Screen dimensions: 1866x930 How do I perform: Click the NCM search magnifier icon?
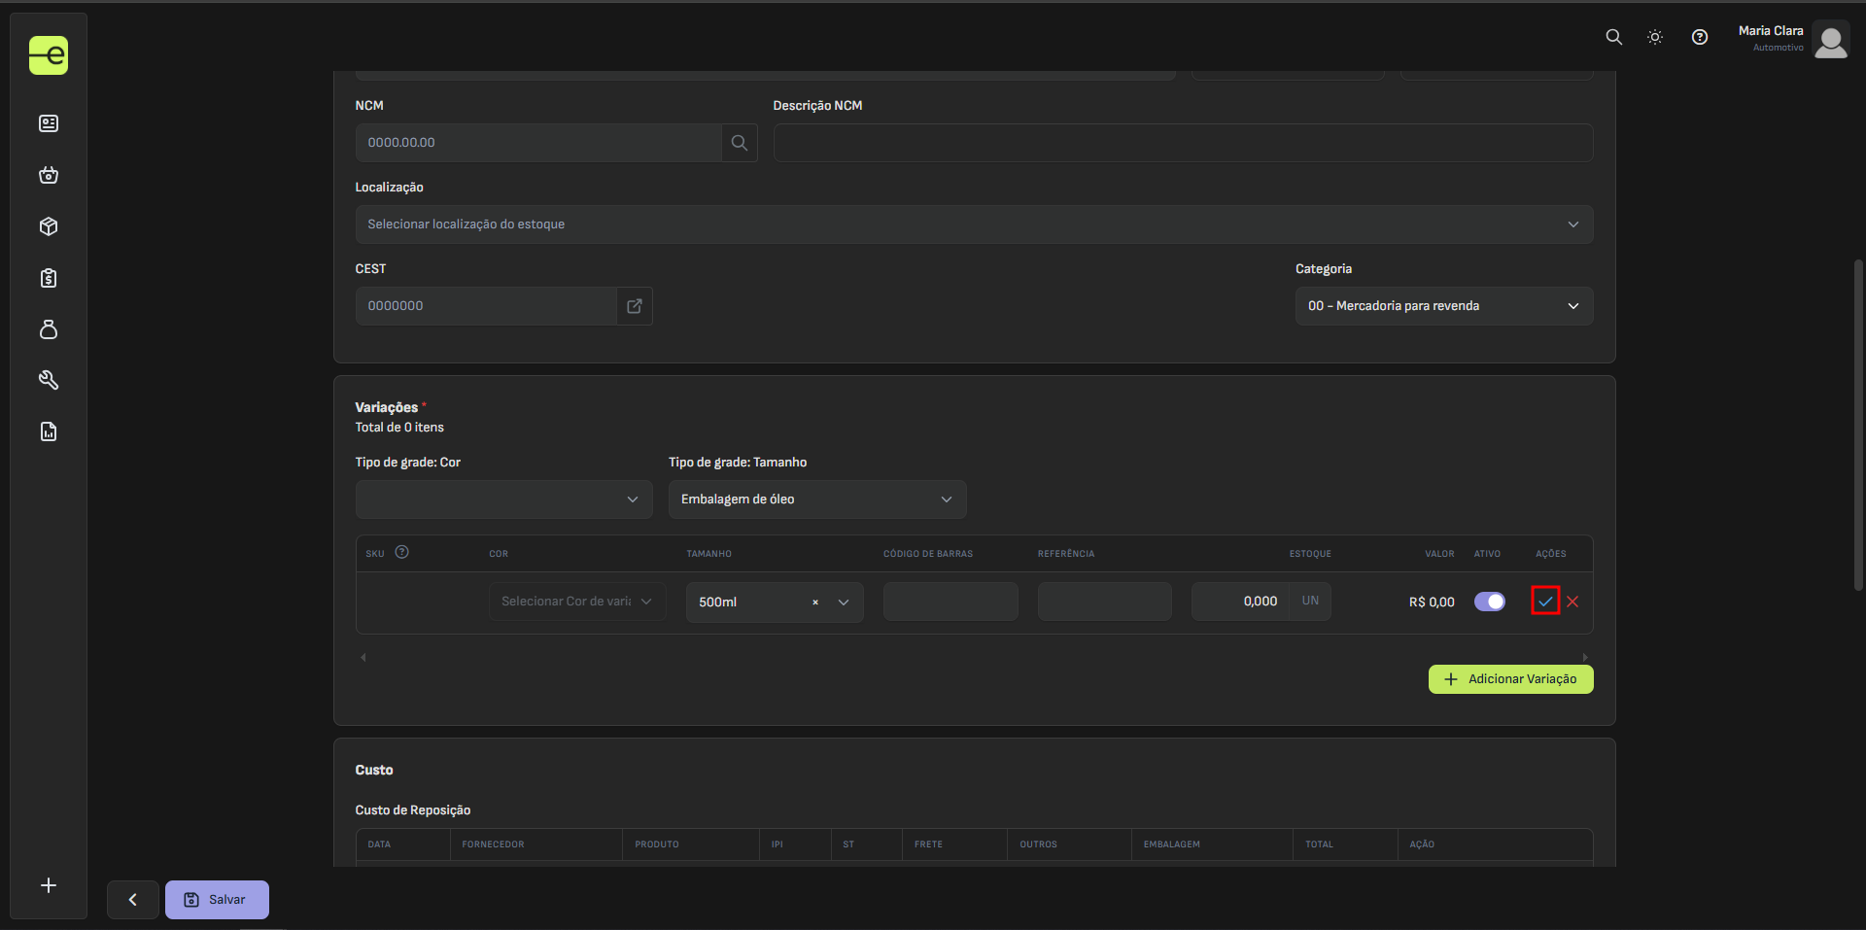[739, 143]
